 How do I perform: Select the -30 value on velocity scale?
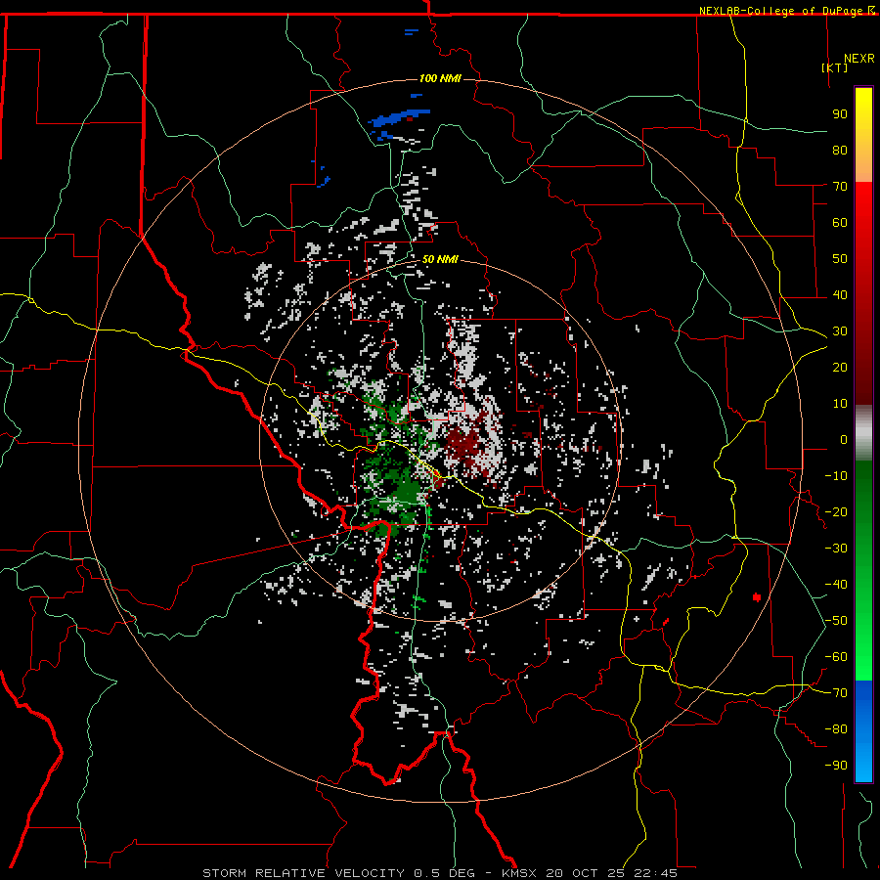tap(836, 549)
